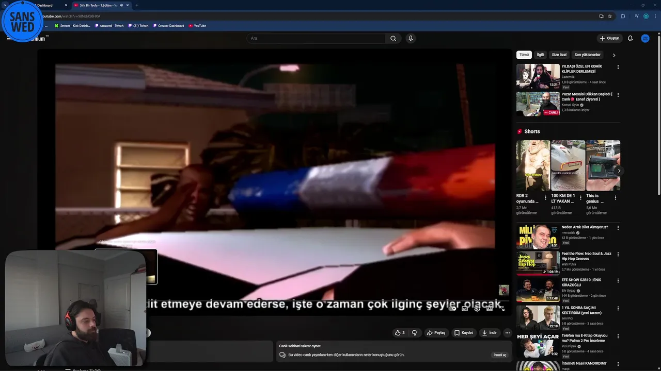
Task: Click the video progress bar
Action: pyautogui.click(x=328, y=301)
